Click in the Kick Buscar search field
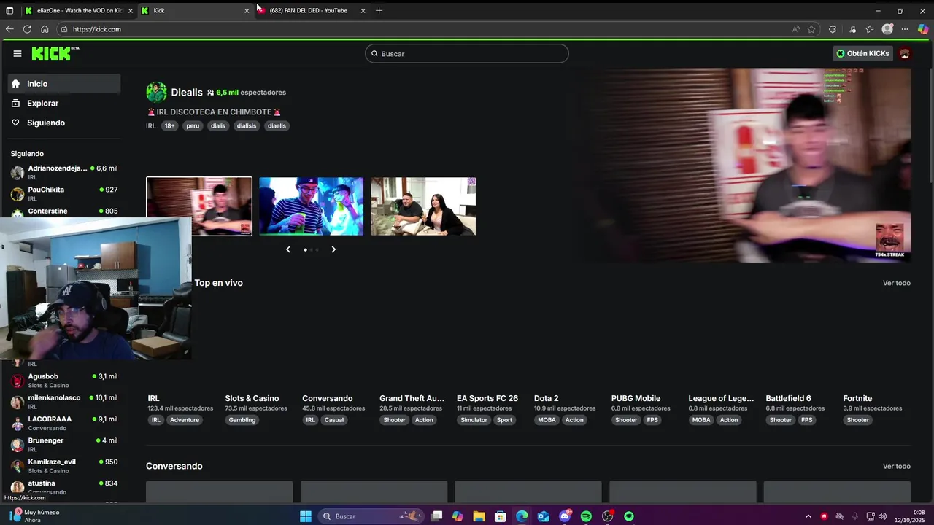This screenshot has width=934, height=525. click(467, 53)
